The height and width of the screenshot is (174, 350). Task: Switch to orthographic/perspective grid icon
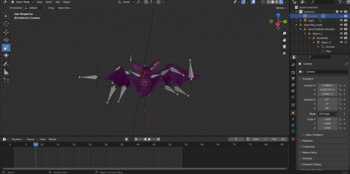click(284, 53)
